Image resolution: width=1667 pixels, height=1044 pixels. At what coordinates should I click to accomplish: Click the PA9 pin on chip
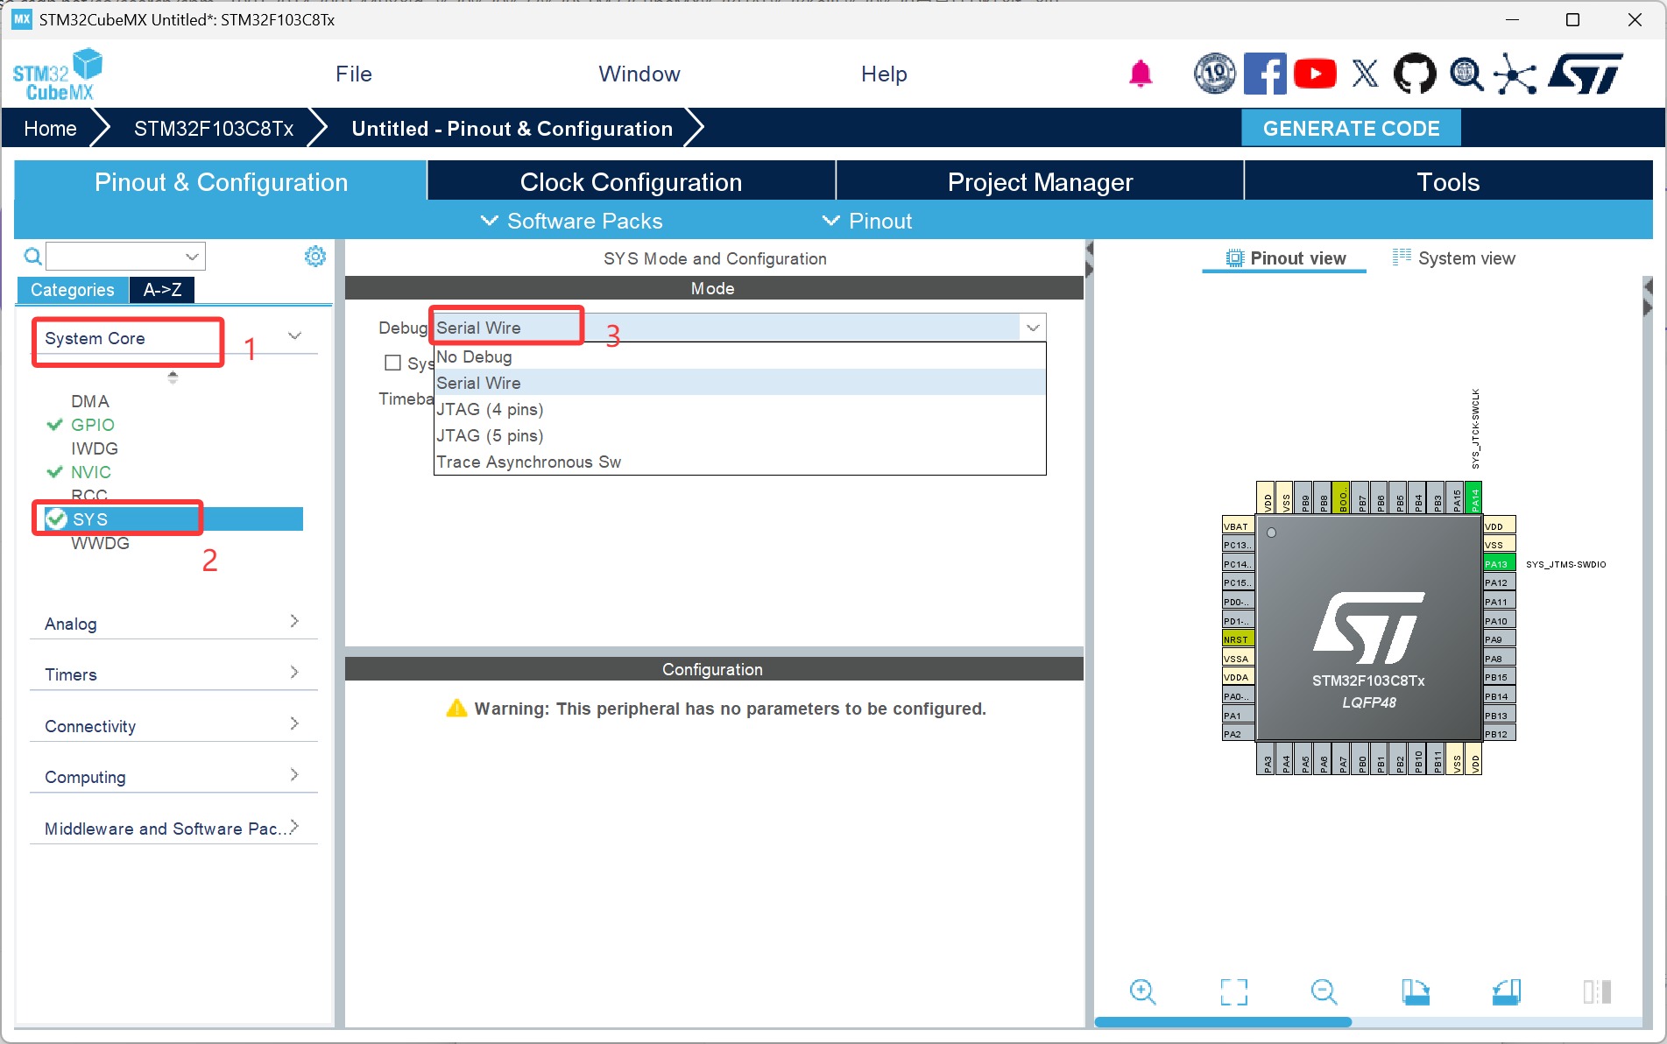tap(1499, 639)
